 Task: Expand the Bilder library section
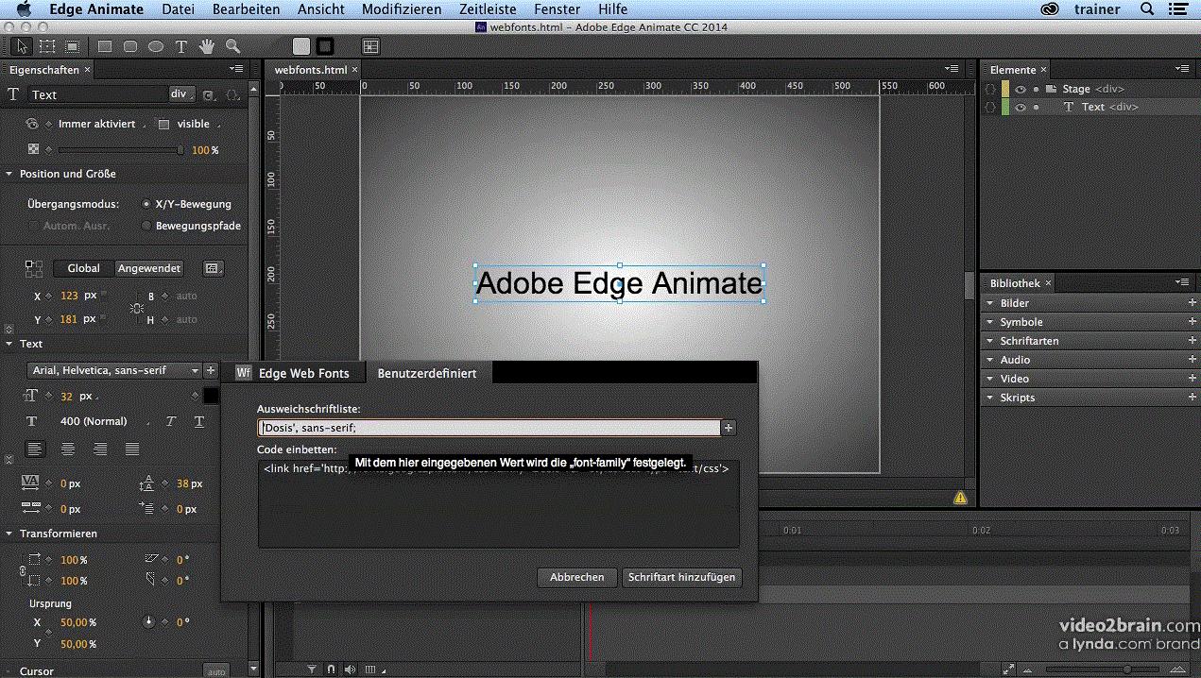pyautogui.click(x=989, y=303)
